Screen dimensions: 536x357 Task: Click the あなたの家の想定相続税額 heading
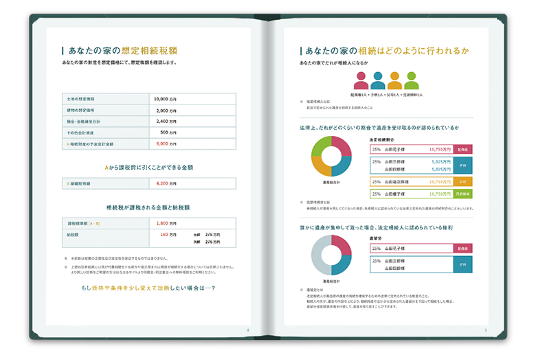point(122,51)
